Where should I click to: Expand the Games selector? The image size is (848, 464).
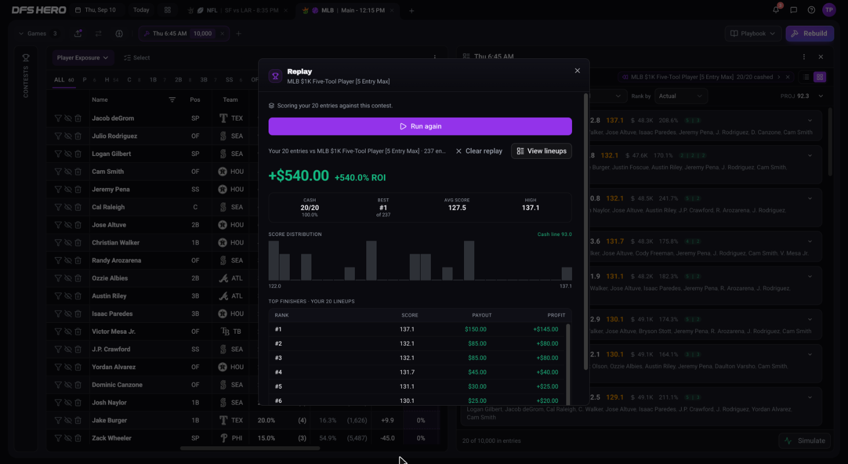tap(37, 34)
